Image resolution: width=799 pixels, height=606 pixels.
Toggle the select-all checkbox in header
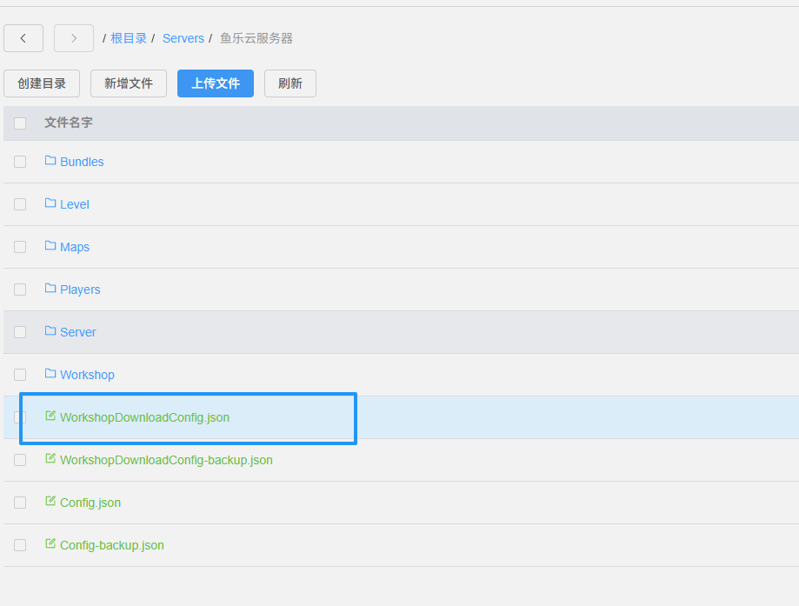pyautogui.click(x=20, y=123)
